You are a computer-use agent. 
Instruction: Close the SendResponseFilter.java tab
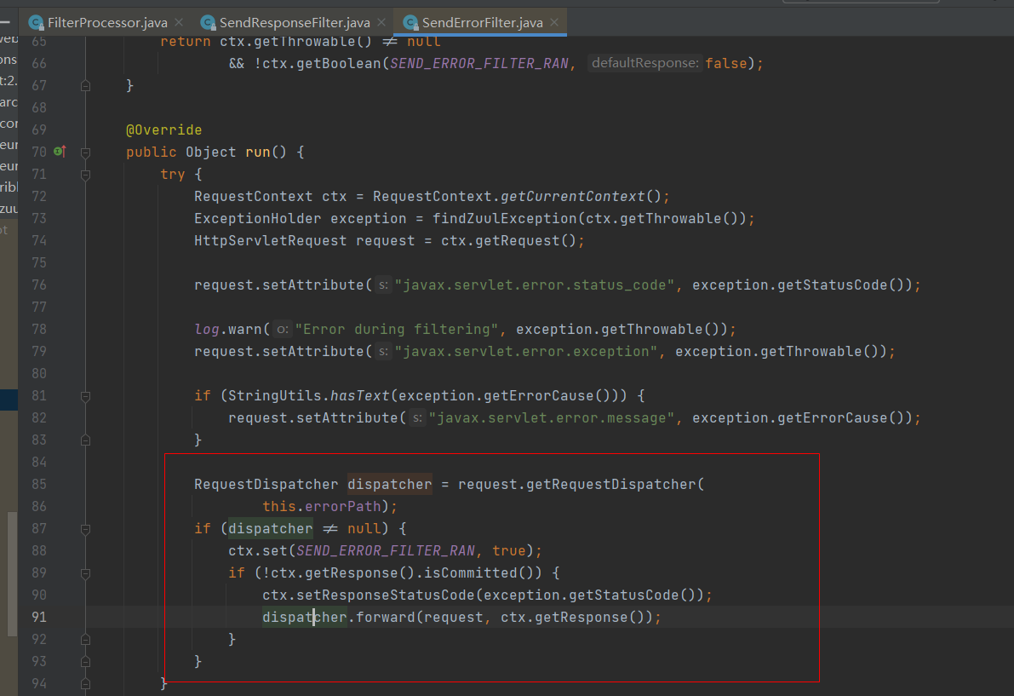click(x=381, y=23)
